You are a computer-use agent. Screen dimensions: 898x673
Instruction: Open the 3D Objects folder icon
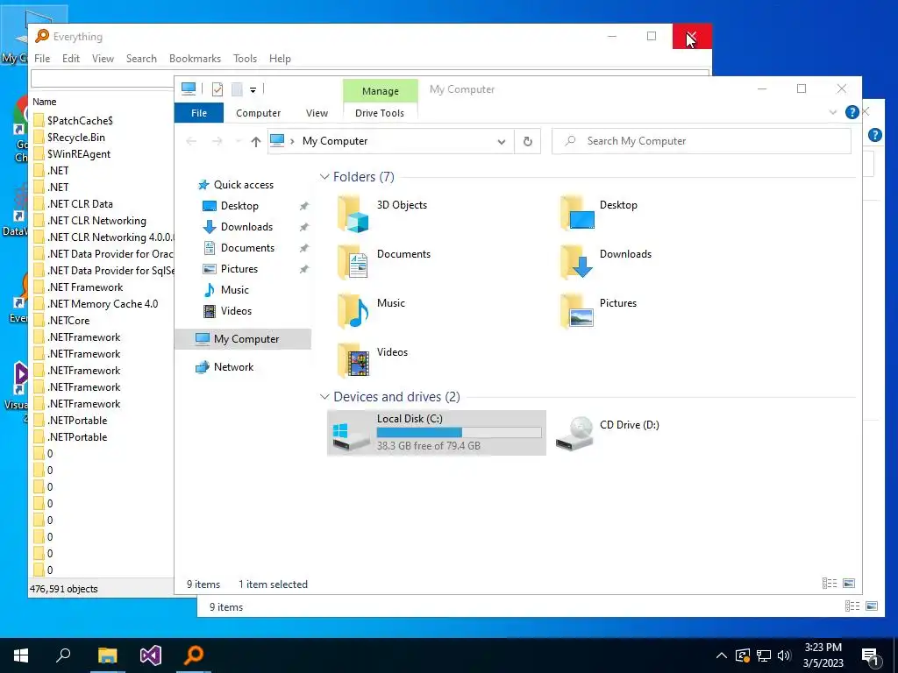pos(353,214)
